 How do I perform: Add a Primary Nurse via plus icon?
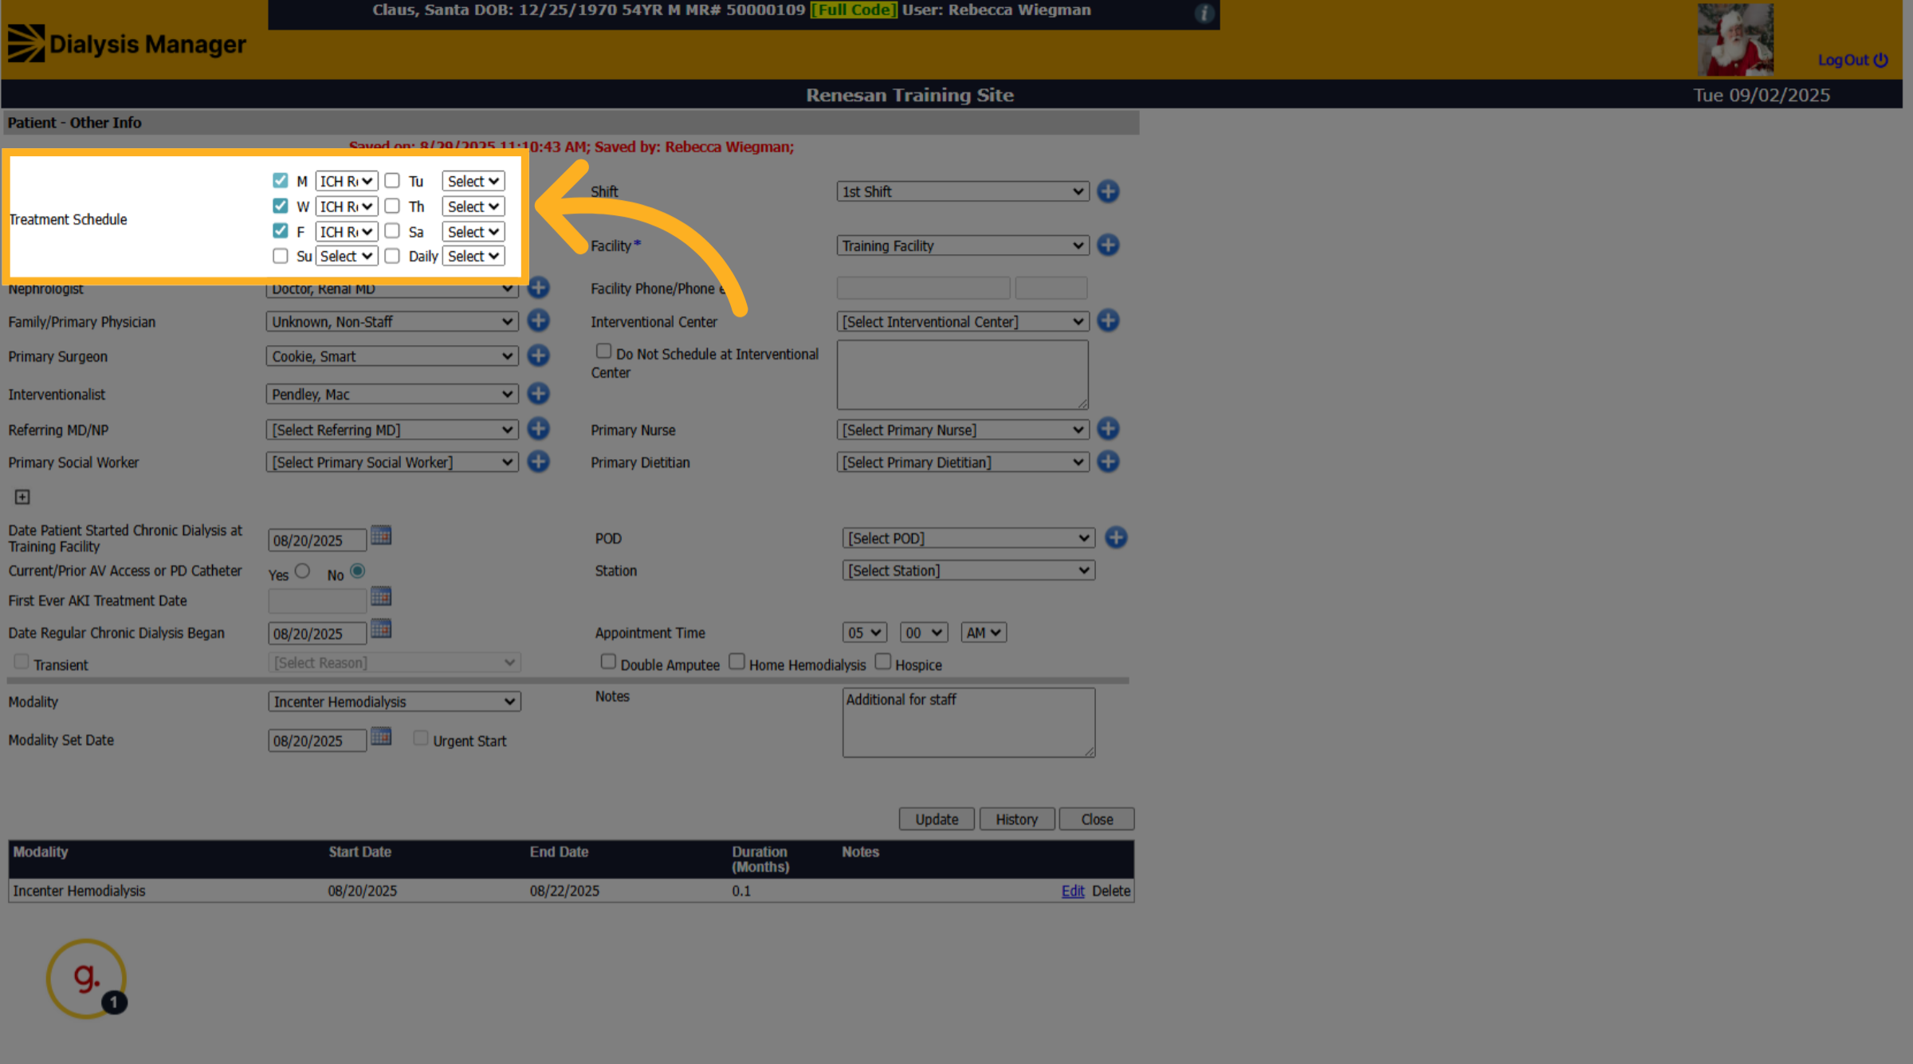(1108, 429)
